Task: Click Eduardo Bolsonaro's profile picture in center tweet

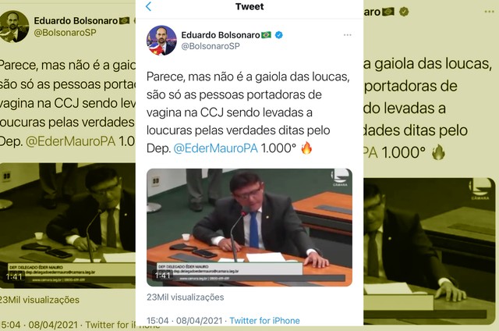Action: tap(161, 41)
